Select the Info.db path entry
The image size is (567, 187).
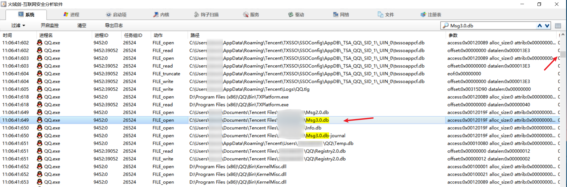[255, 128]
